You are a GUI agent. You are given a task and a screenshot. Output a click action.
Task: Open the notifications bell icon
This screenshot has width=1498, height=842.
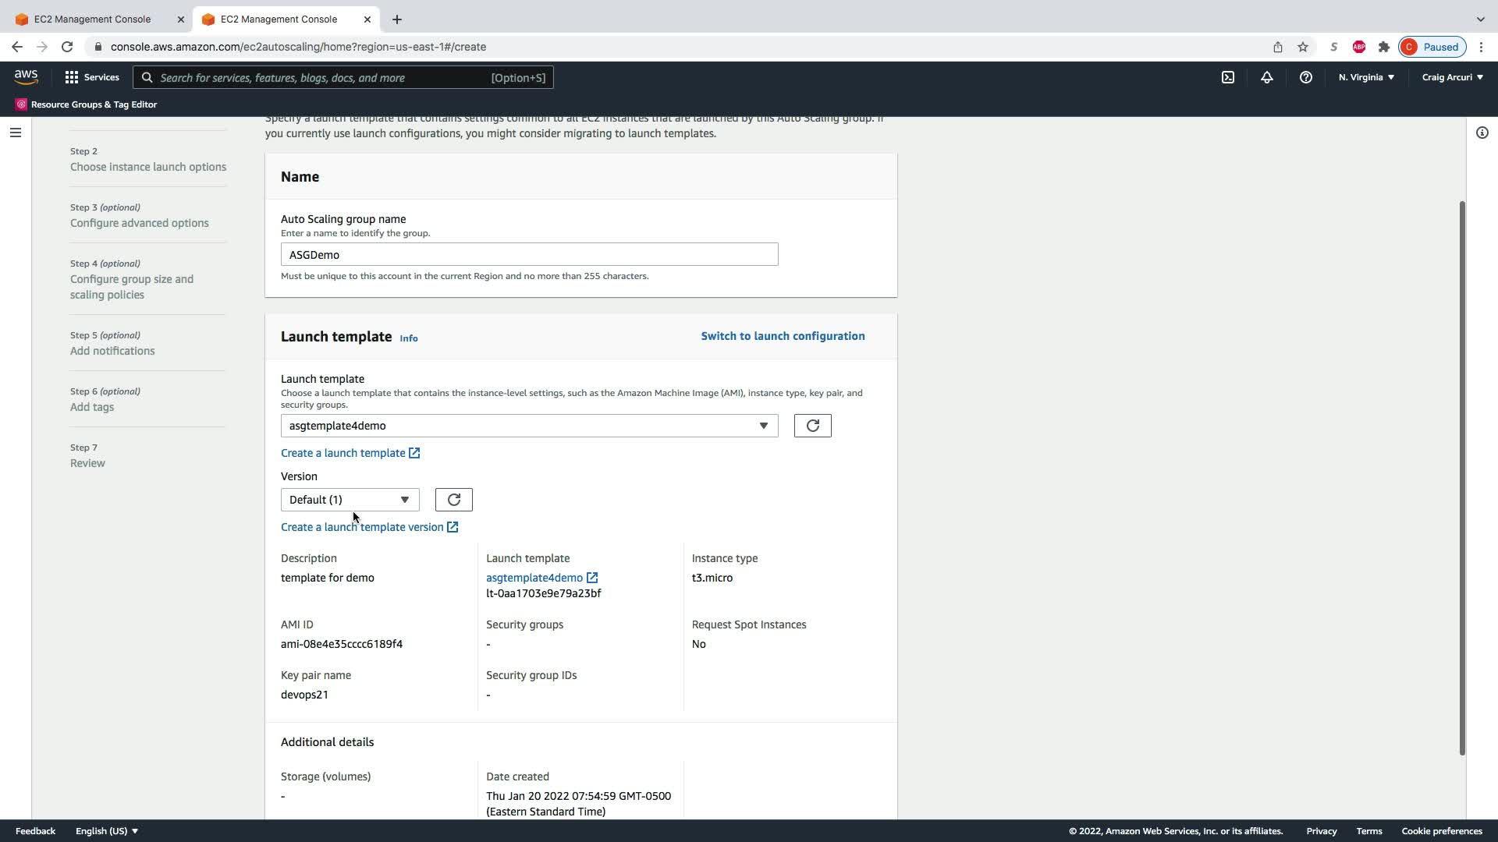(x=1266, y=77)
